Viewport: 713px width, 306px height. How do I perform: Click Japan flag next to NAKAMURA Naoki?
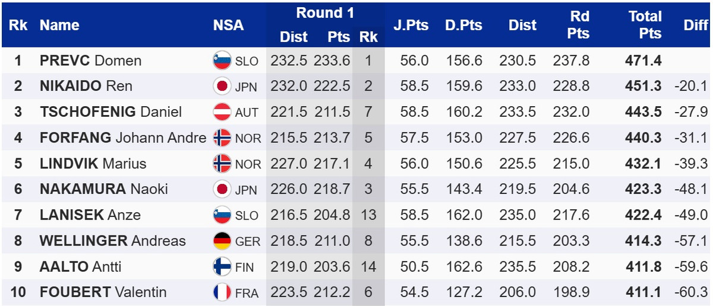tap(222, 189)
